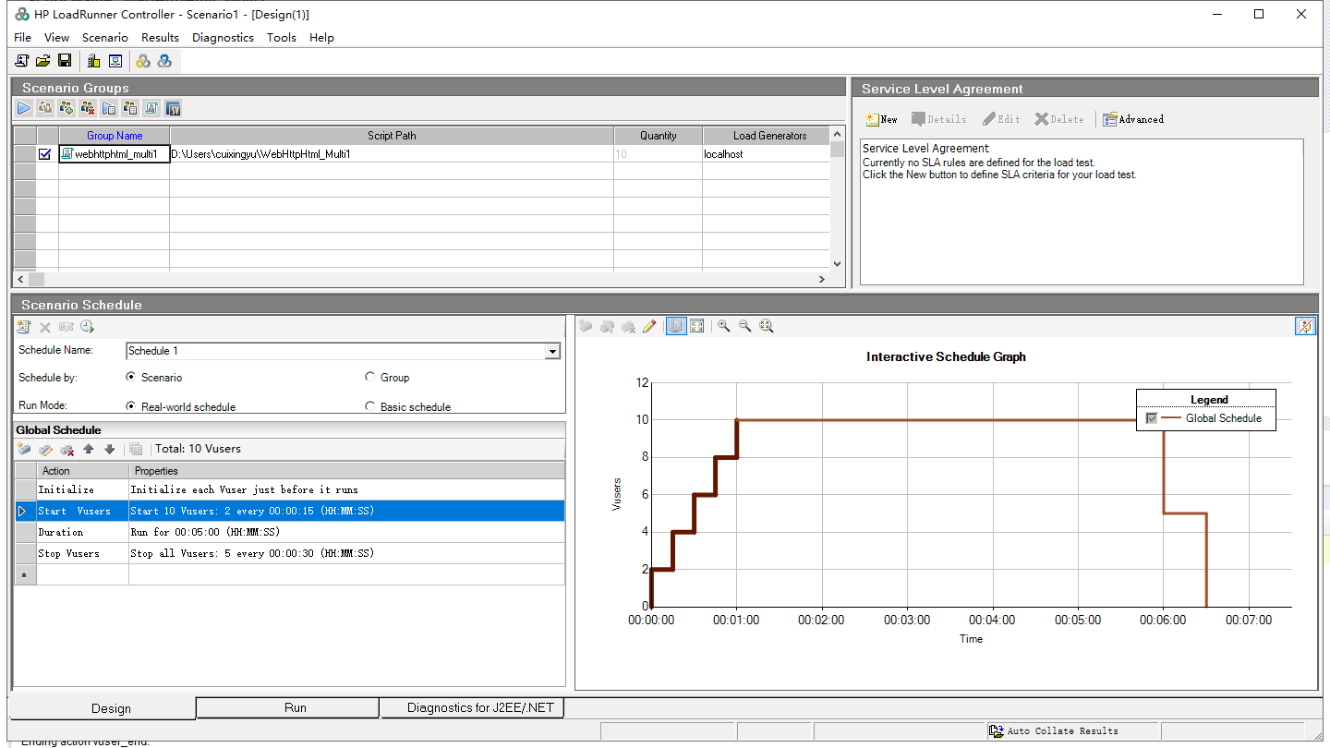This screenshot has height=748, width=1330.
Task: Click Advanced in Service Level Agreement
Action: pyautogui.click(x=1133, y=119)
